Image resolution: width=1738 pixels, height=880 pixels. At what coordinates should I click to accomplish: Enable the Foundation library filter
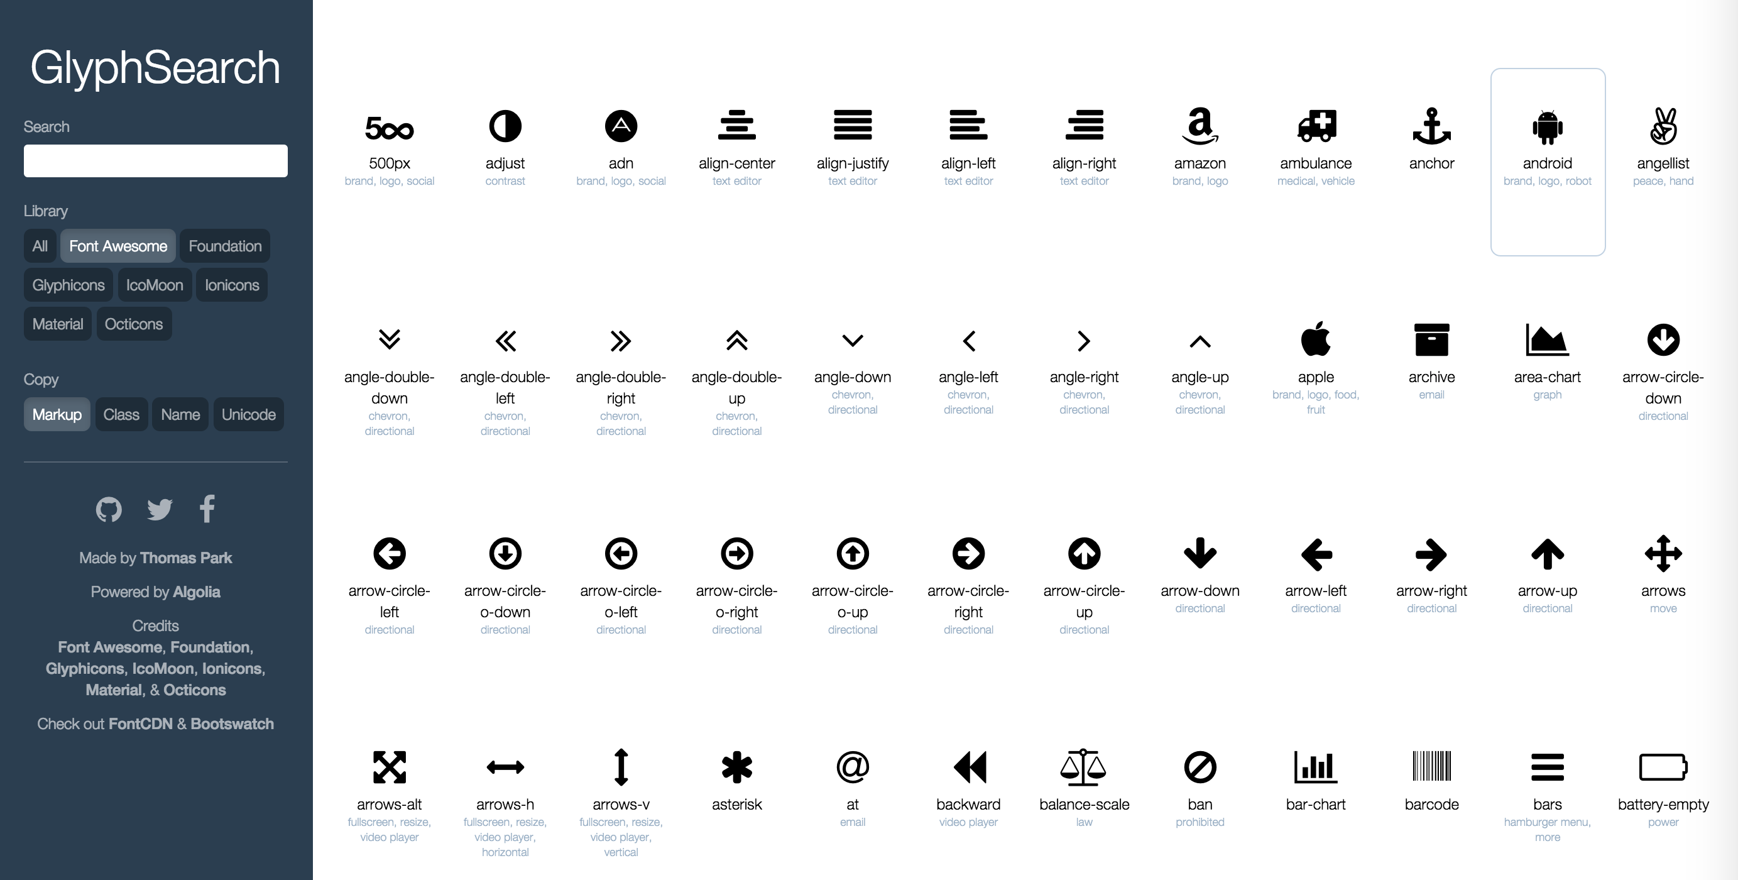click(224, 246)
